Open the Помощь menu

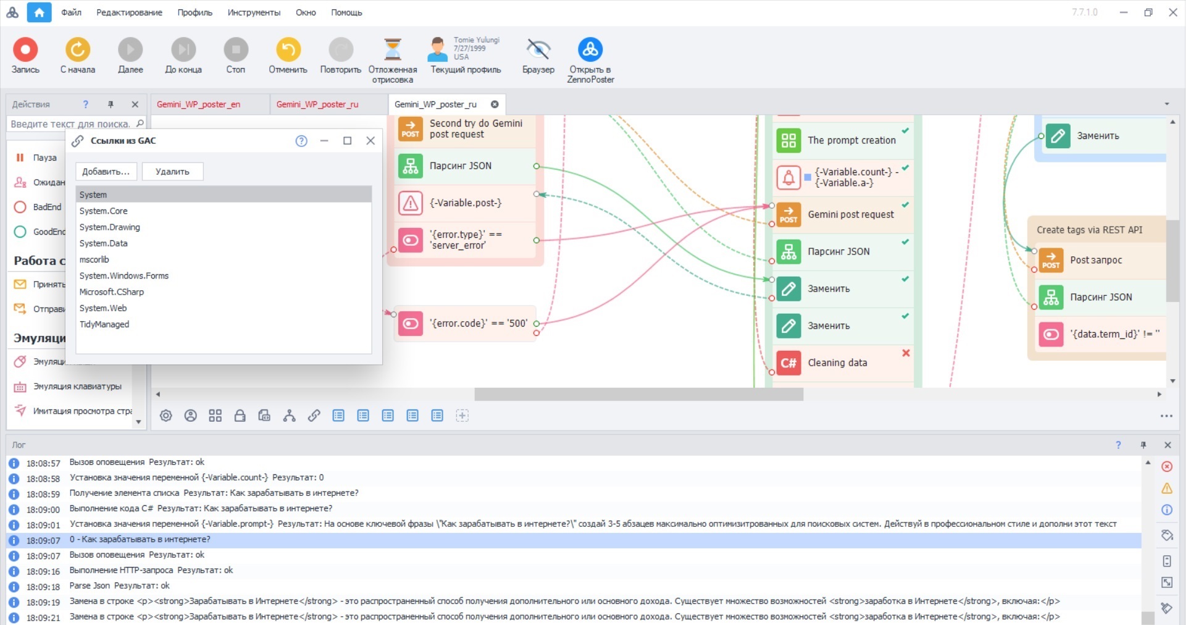[346, 12]
